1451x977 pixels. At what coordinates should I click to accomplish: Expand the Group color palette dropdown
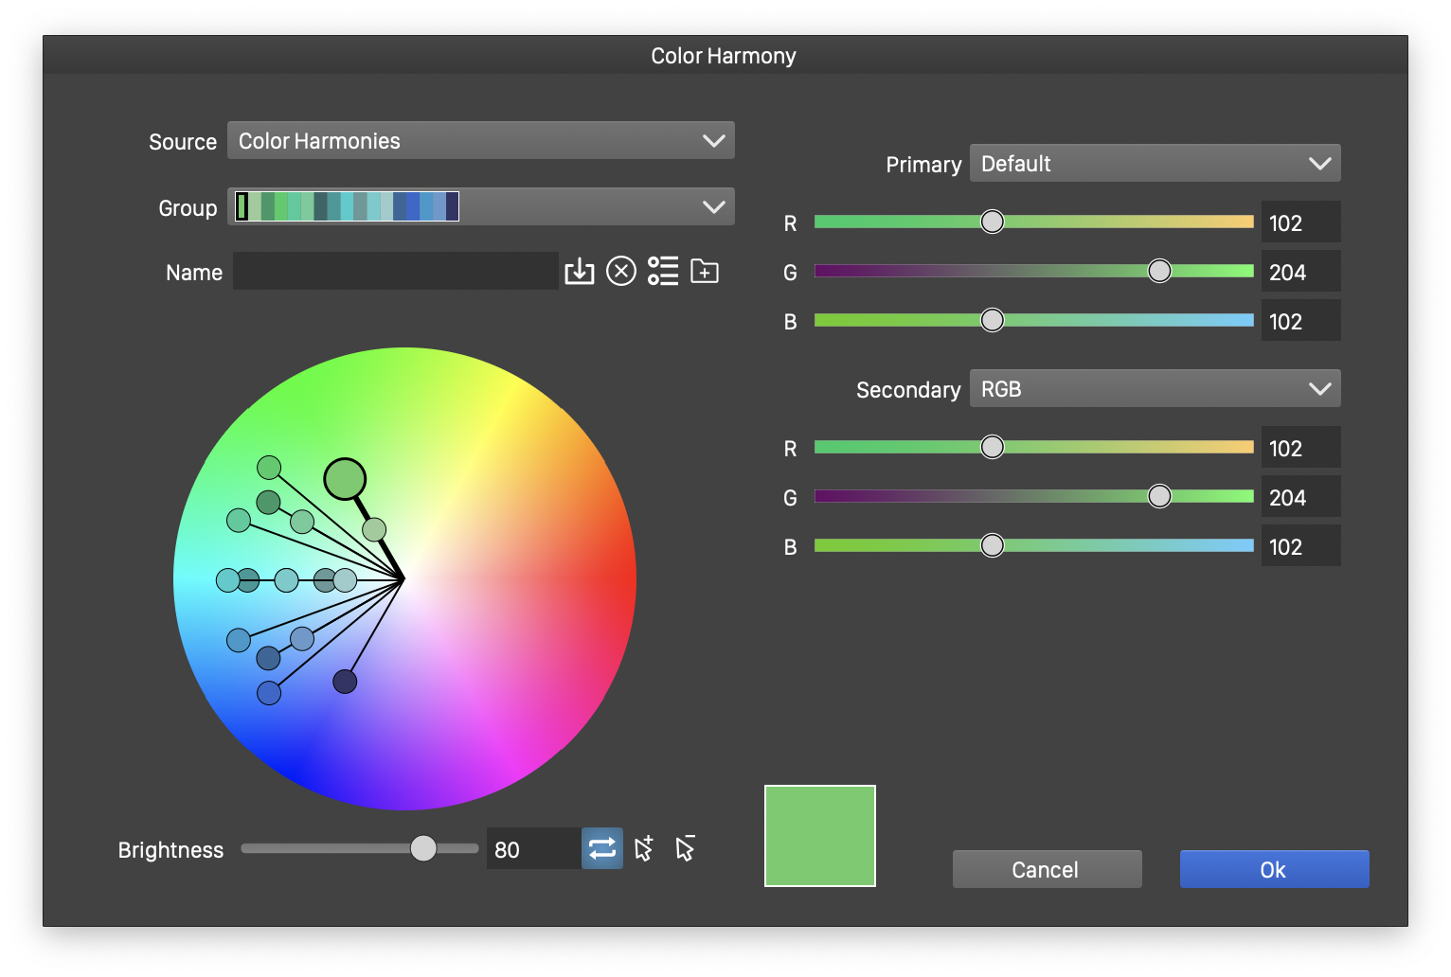(x=481, y=207)
